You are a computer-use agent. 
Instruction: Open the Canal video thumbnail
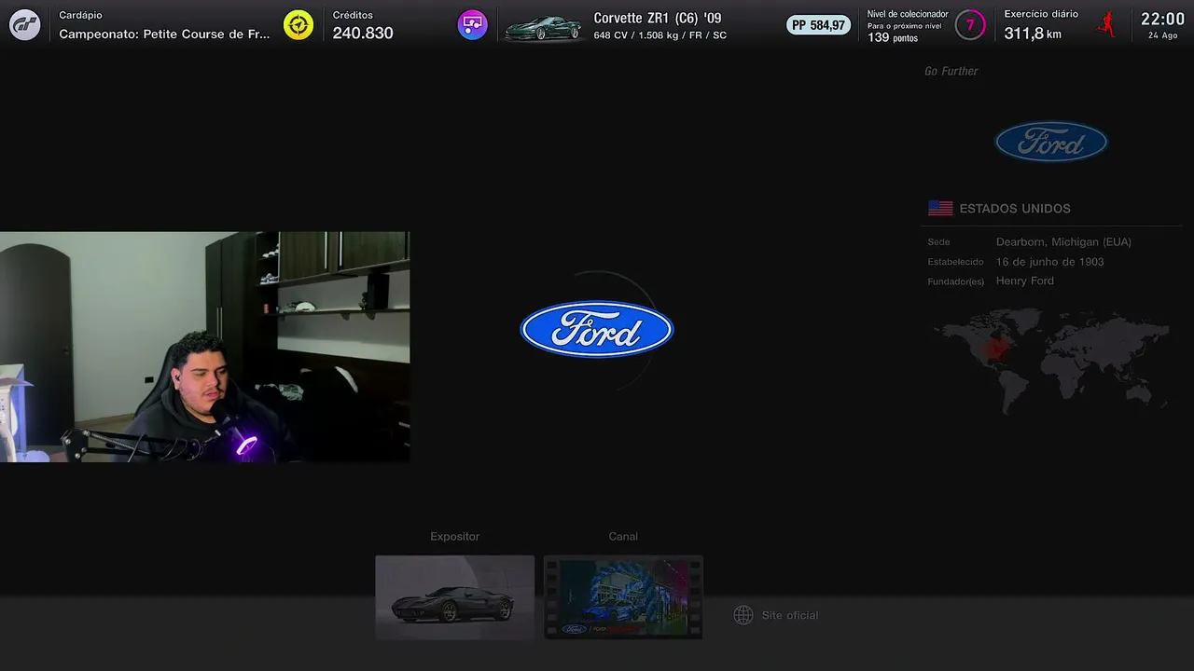pos(623,597)
